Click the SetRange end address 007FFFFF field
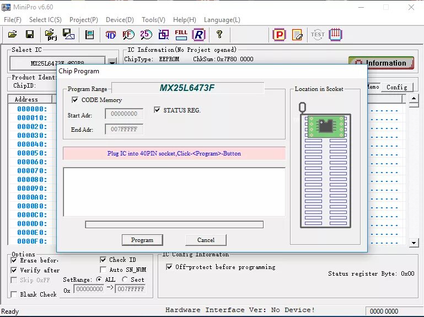Image resolution: width=424 pixels, height=317 pixels. click(x=131, y=289)
